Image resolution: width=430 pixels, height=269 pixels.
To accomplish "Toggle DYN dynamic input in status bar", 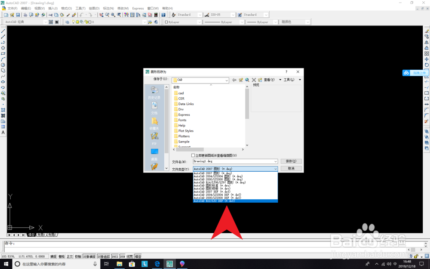I will point(122,257).
